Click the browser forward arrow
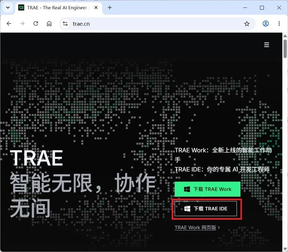This screenshot has height=252, width=288. coord(22,24)
